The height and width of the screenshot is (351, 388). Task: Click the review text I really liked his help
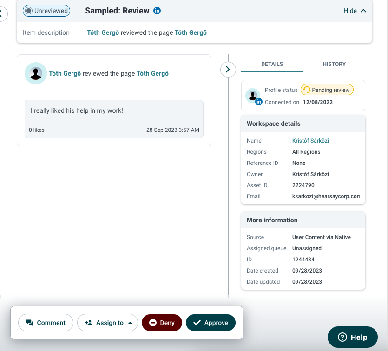coord(77,110)
